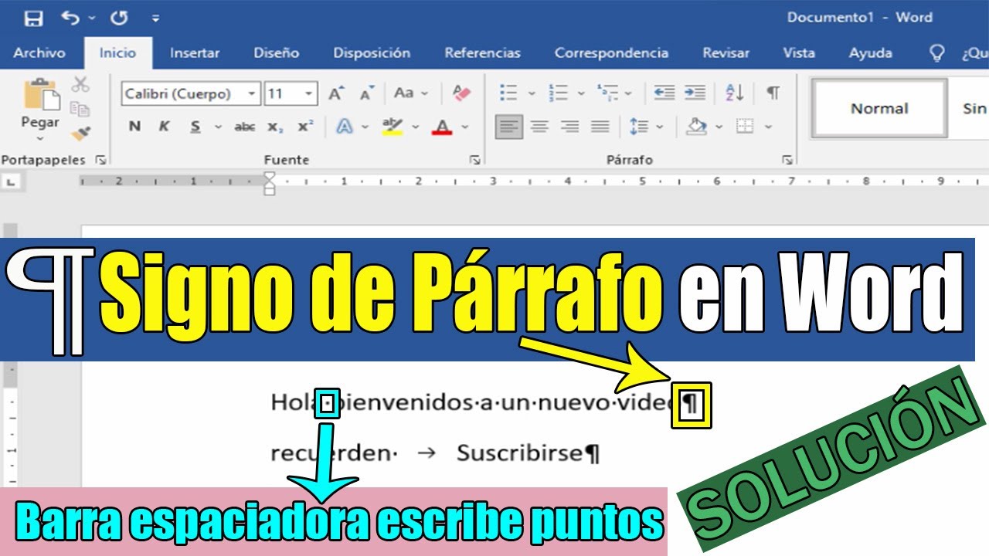The width and height of the screenshot is (989, 556).
Task: Apply yellow text highlight color
Action: (393, 127)
